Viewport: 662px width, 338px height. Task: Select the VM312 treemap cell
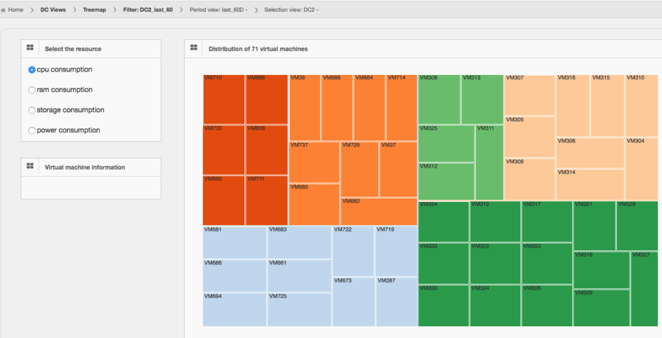pyautogui.click(x=446, y=182)
